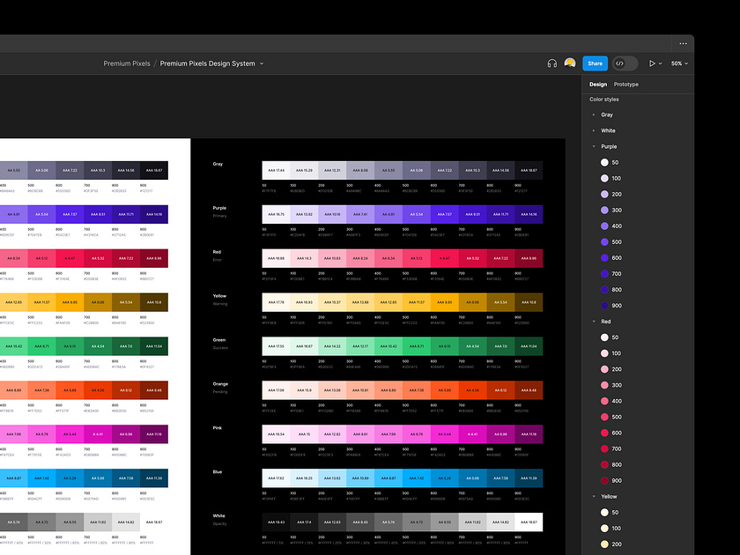Image resolution: width=740 pixels, height=555 pixels.
Task: Click the headphones audio icon
Action: [552, 63]
